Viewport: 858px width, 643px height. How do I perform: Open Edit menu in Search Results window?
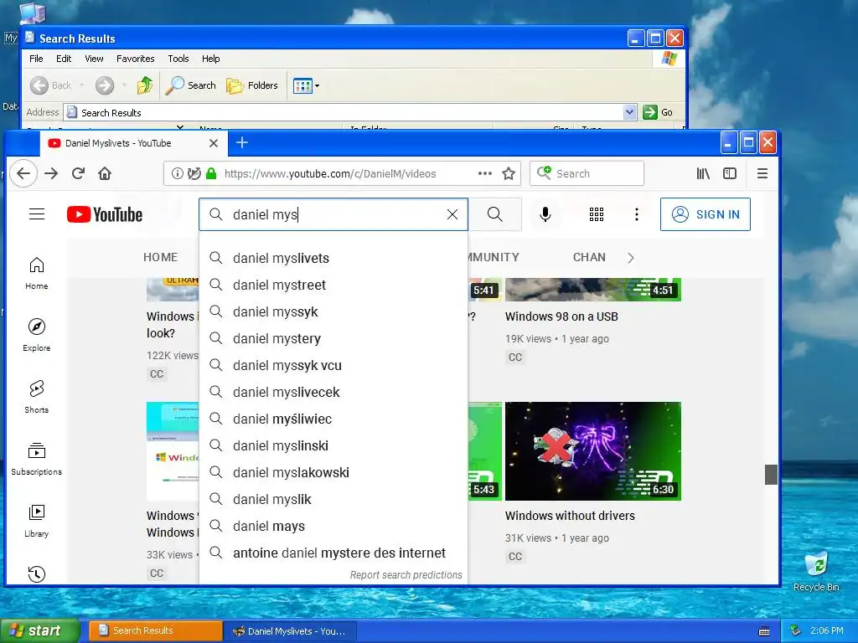click(64, 59)
